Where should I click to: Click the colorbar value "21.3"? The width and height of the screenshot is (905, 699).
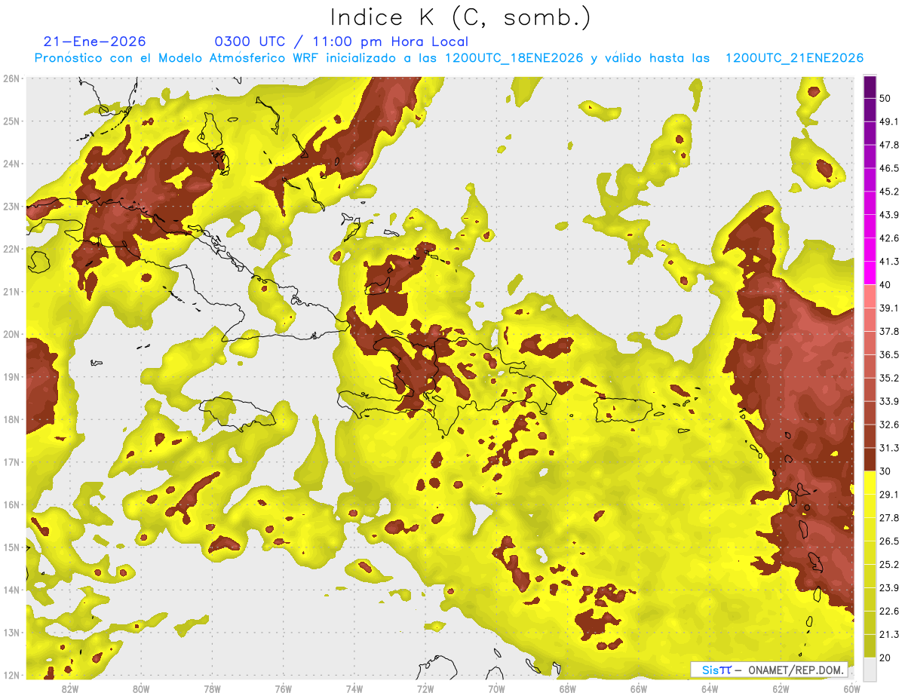888,634
